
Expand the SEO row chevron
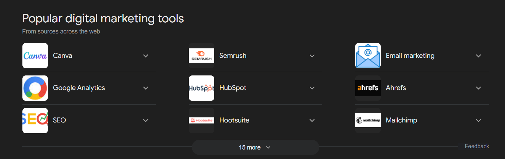[x=146, y=120]
